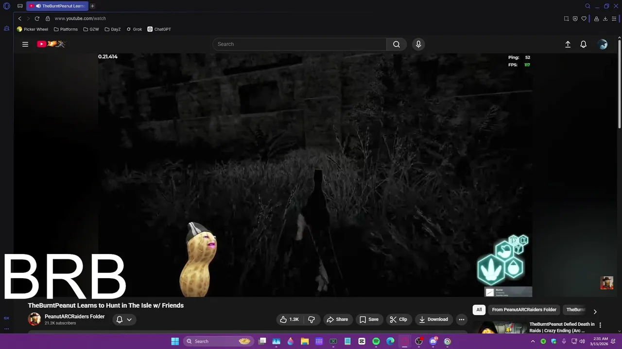Image resolution: width=622 pixels, height=349 pixels.
Task: Click the video player to pause
Action: coord(315,174)
